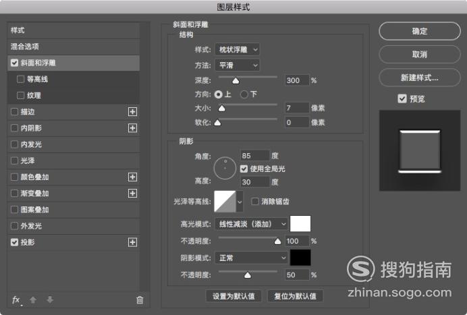Screen dimensions: 467x315
Task: Click the 大小 field showing 7
Action: pos(297,108)
